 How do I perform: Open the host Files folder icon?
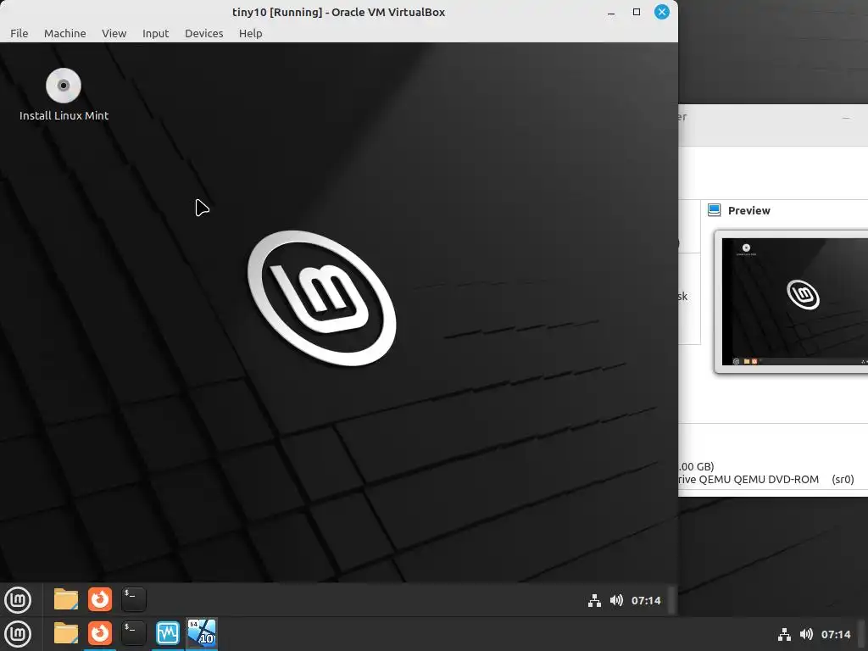coord(66,633)
